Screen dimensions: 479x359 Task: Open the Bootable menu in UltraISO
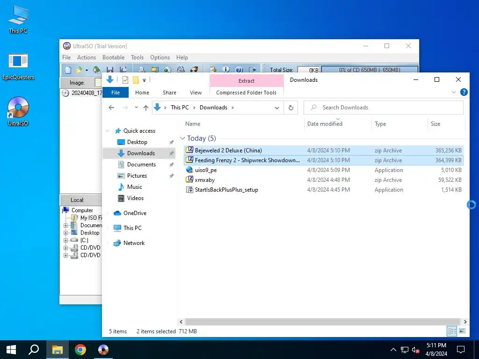[113, 57]
